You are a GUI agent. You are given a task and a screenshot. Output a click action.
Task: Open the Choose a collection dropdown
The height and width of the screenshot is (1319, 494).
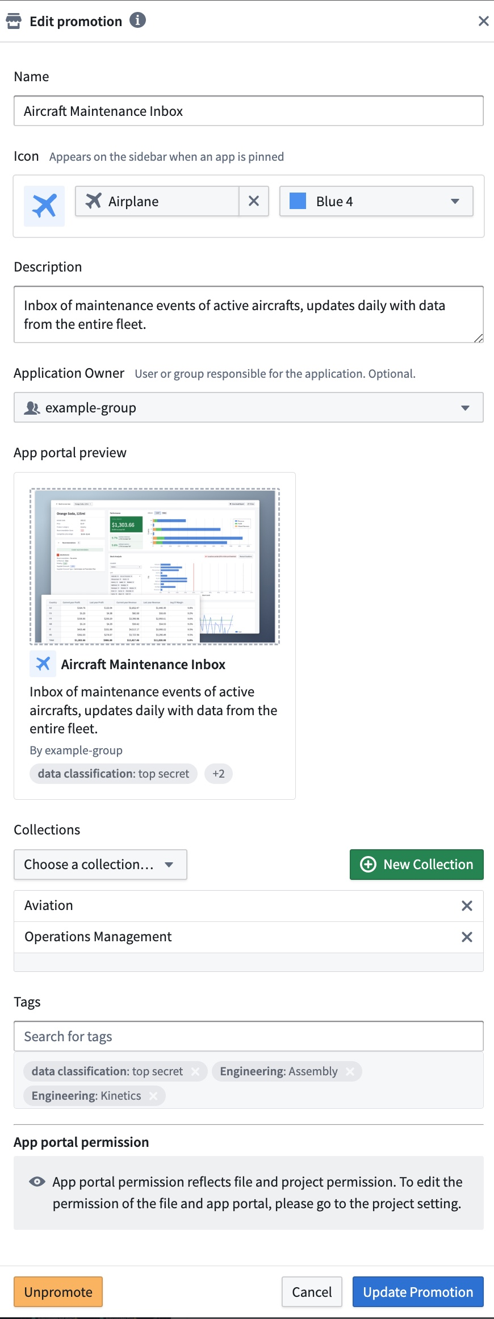point(101,865)
